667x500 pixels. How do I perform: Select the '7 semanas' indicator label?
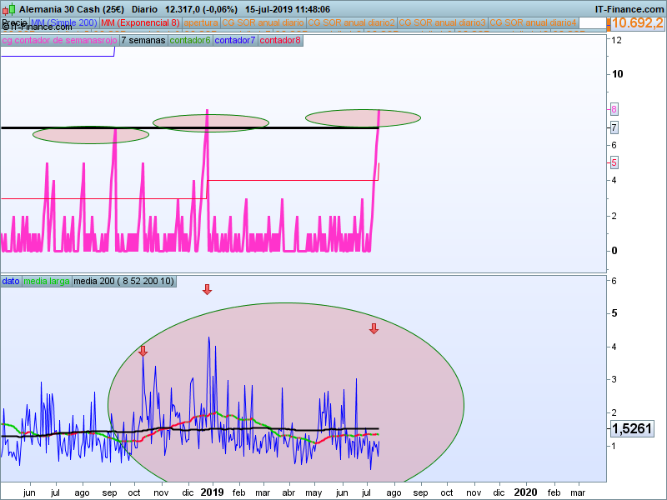pyautogui.click(x=143, y=40)
